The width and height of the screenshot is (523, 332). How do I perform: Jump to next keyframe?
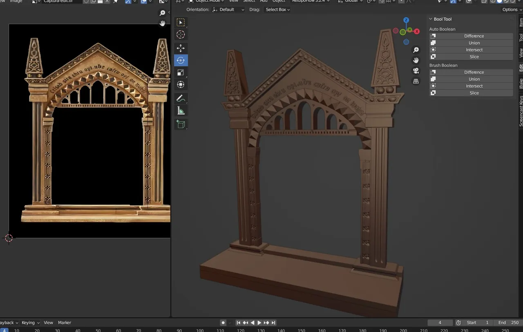coord(266,323)
